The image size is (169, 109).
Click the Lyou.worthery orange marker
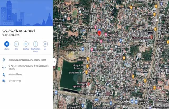tap(131, 8)
